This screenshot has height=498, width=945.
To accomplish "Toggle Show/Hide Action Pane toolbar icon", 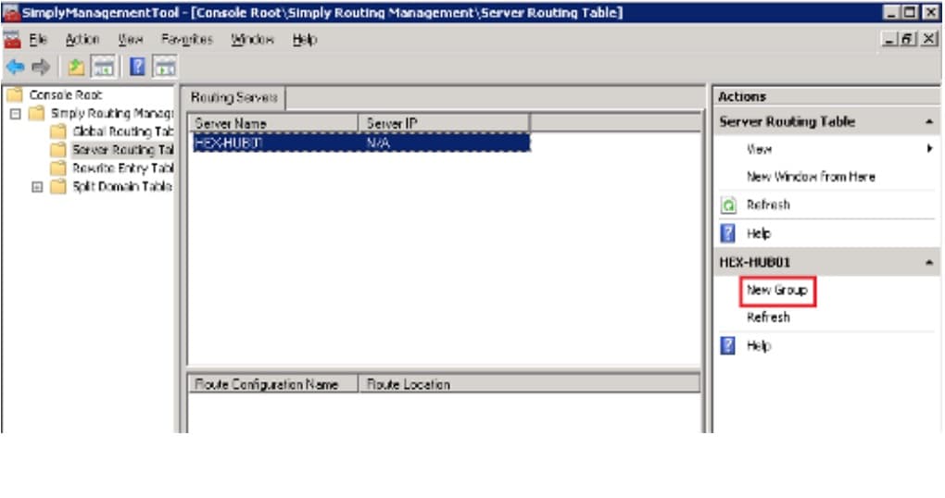I will coord(165,67).
